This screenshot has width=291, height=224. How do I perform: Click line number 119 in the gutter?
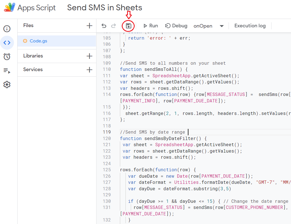pos(107,132)
